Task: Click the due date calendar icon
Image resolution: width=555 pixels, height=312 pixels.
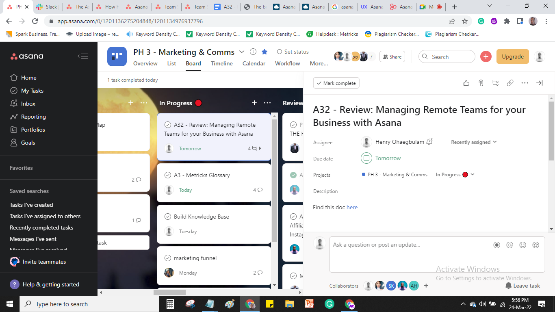Action: (x=366, y=158)
